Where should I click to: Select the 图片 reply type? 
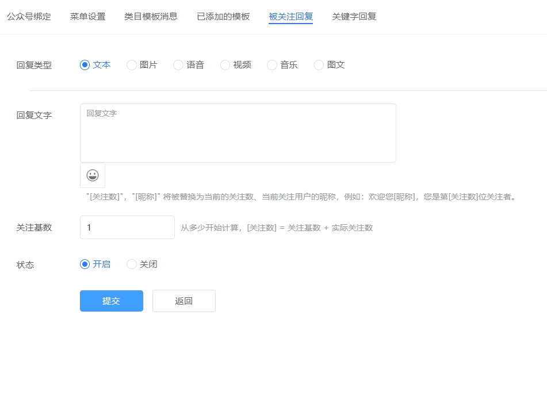coord(131,65)
